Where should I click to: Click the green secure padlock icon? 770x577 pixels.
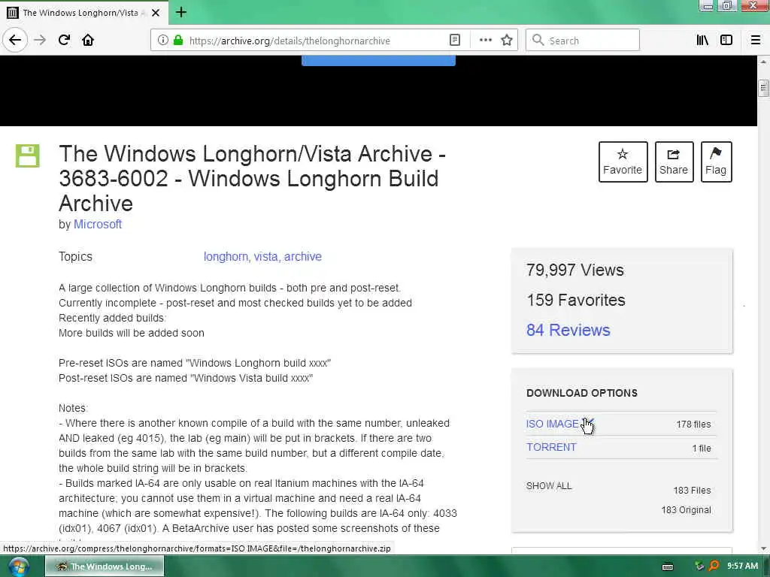coord(178,41)
